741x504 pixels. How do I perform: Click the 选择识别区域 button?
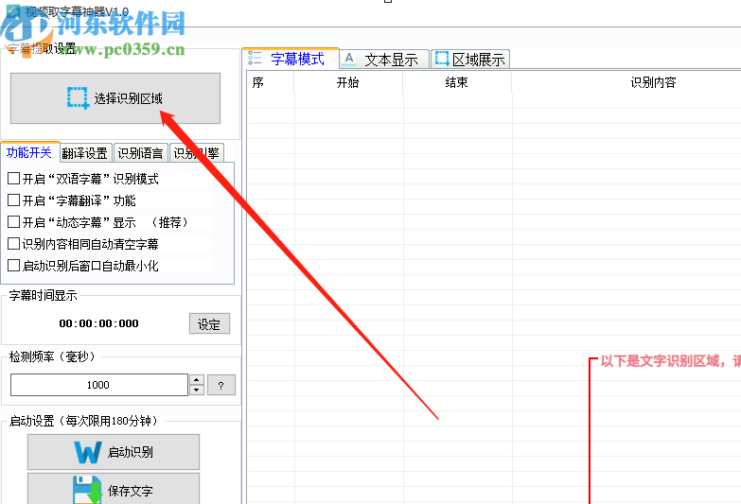click(x=115, y=98)
